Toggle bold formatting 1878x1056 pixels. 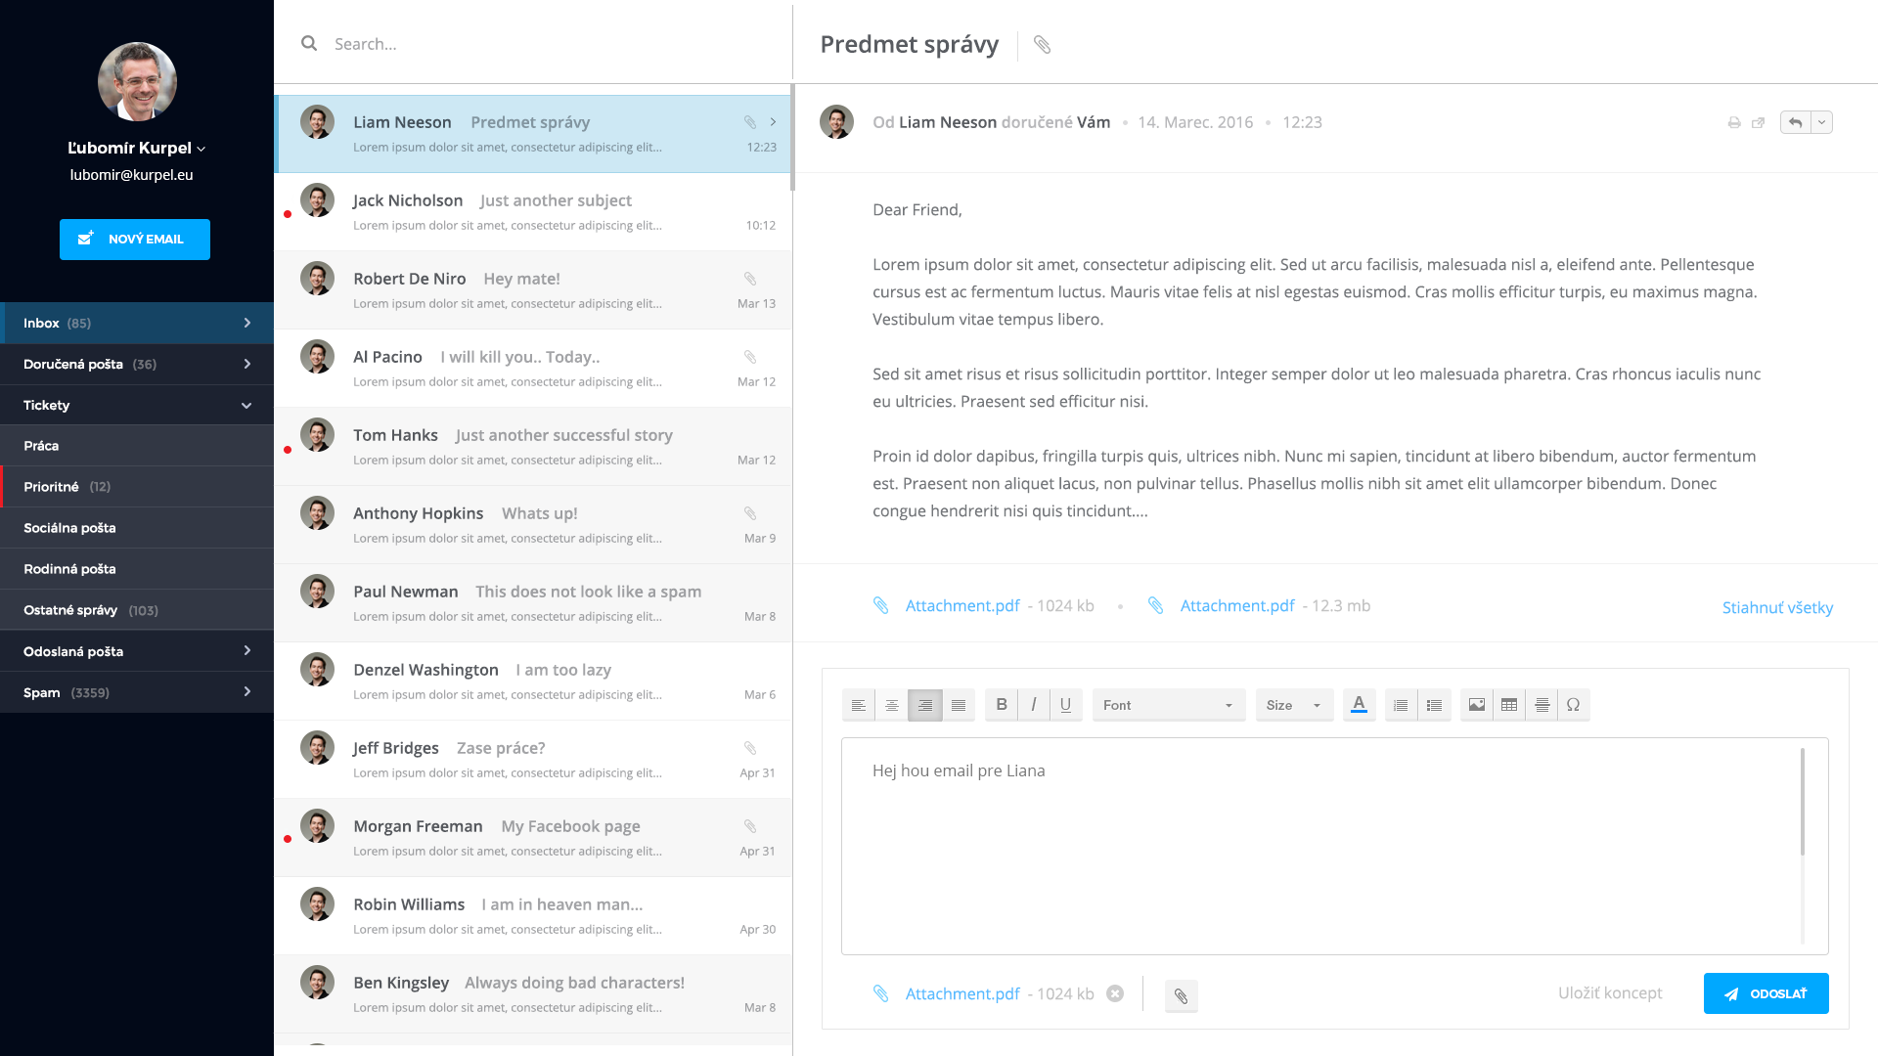(x=1001, y=705)
